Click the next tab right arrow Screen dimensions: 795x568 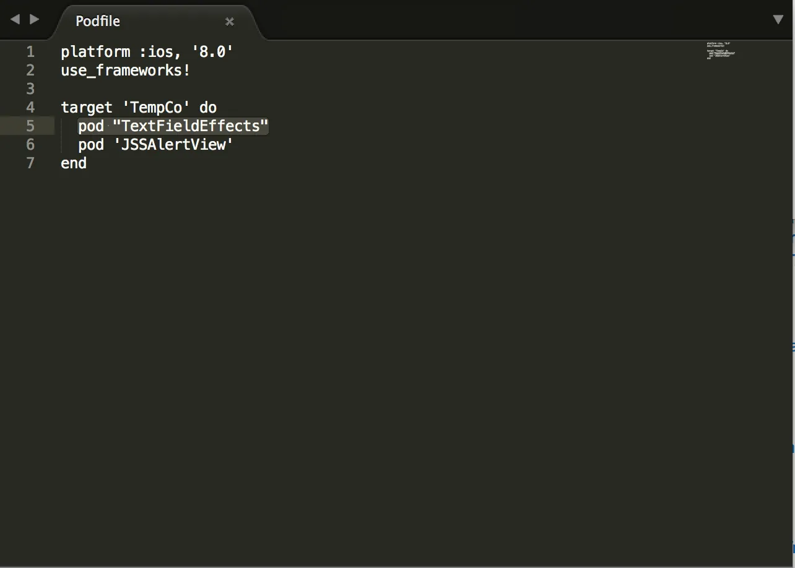[x=35, y=20]
